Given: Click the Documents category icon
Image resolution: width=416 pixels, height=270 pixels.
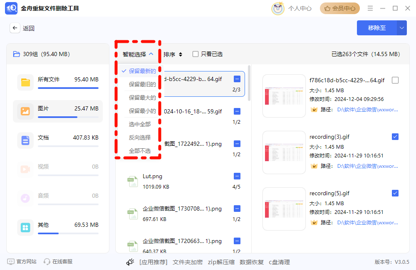Looking at the screenshot, I should 25,140.
